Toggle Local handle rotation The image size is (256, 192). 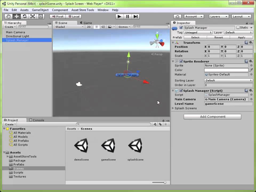[74, 17]
